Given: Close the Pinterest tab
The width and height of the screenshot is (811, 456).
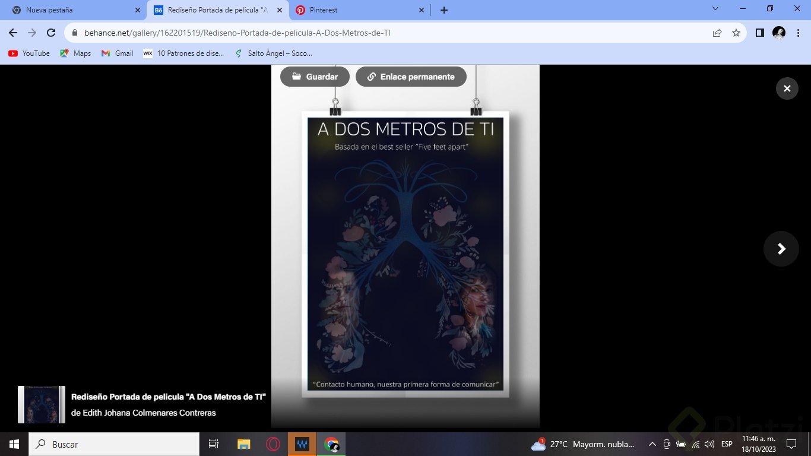Looking at the screenshot, I should click(422, 10).
